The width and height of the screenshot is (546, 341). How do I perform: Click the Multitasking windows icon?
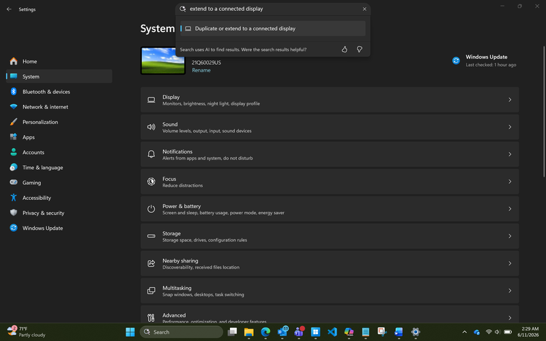[151, 291]
